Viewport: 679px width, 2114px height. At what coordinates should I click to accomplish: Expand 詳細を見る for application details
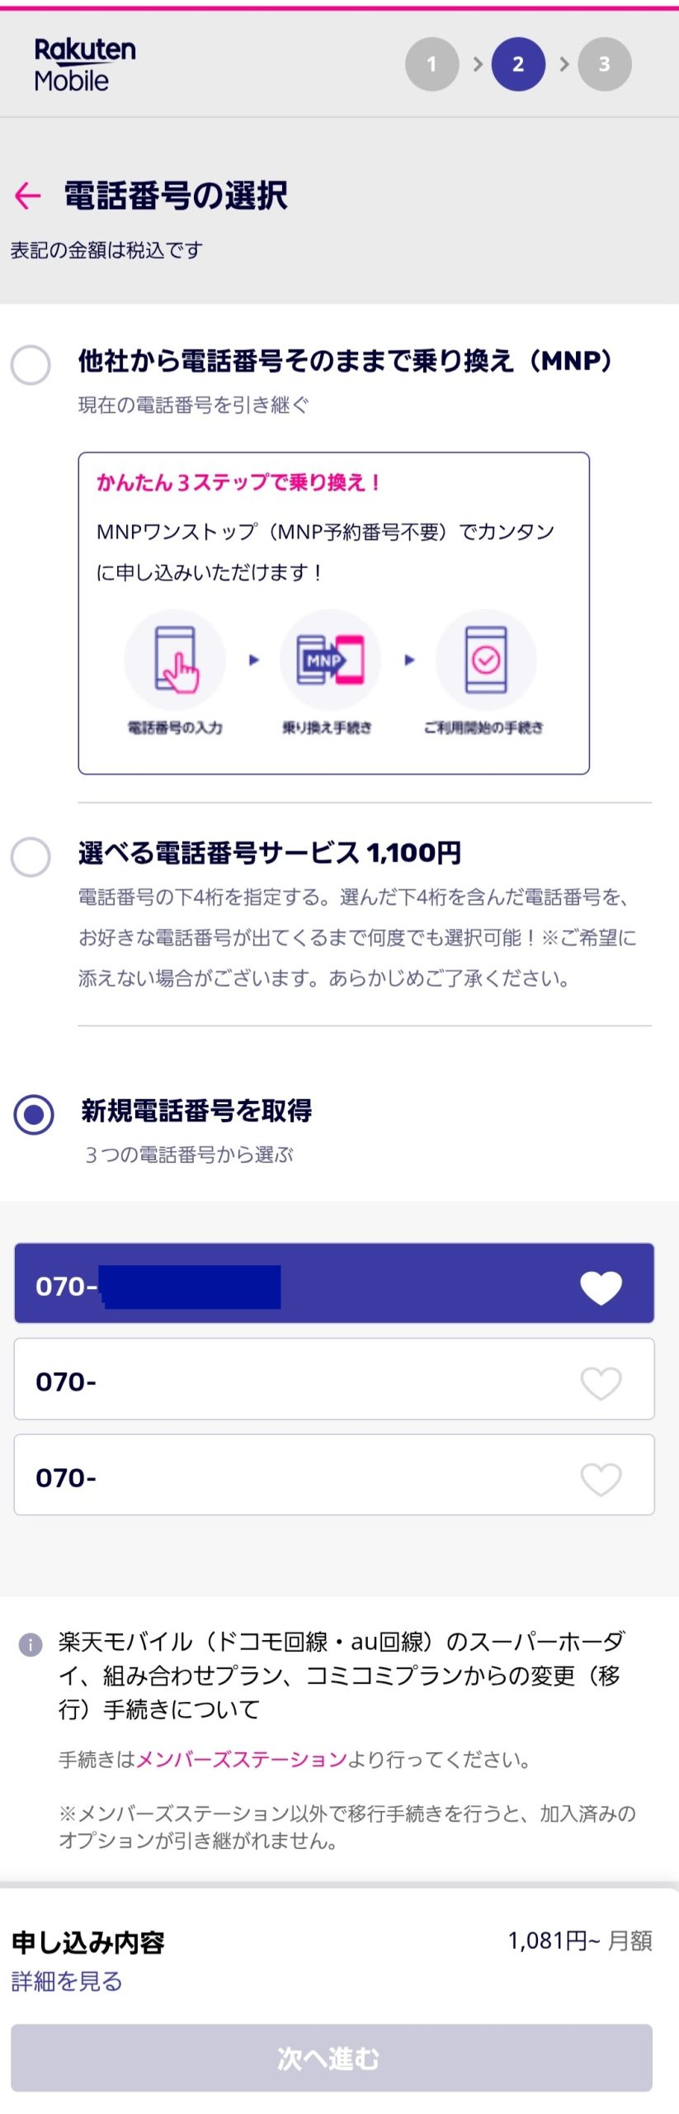pyautogui.click(x=67, y=1981)
